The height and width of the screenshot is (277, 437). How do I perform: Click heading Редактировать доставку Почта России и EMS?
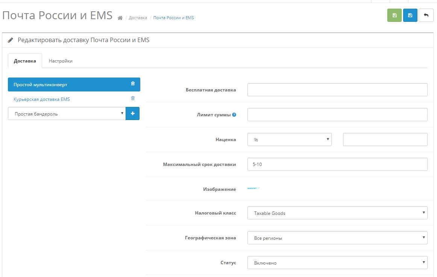coord(83,40)
